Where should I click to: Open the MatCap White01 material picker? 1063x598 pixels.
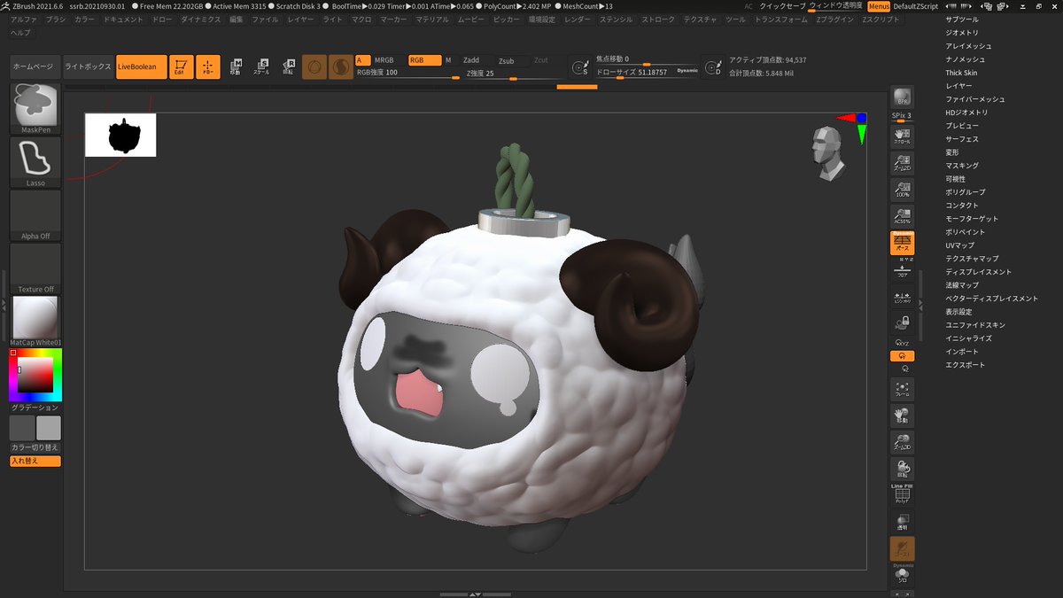(x=35, y=321)
